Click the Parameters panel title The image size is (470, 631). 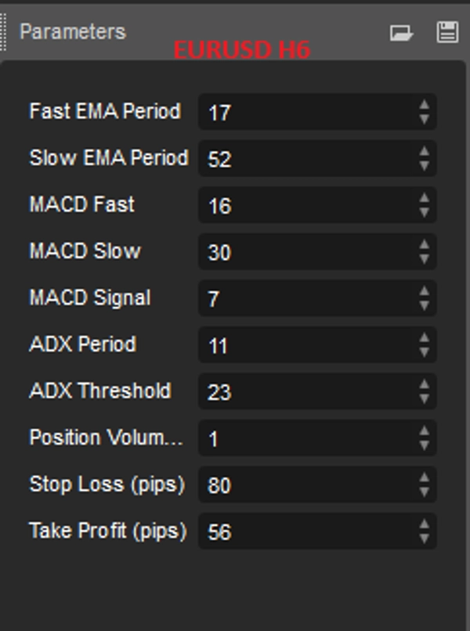72,32
